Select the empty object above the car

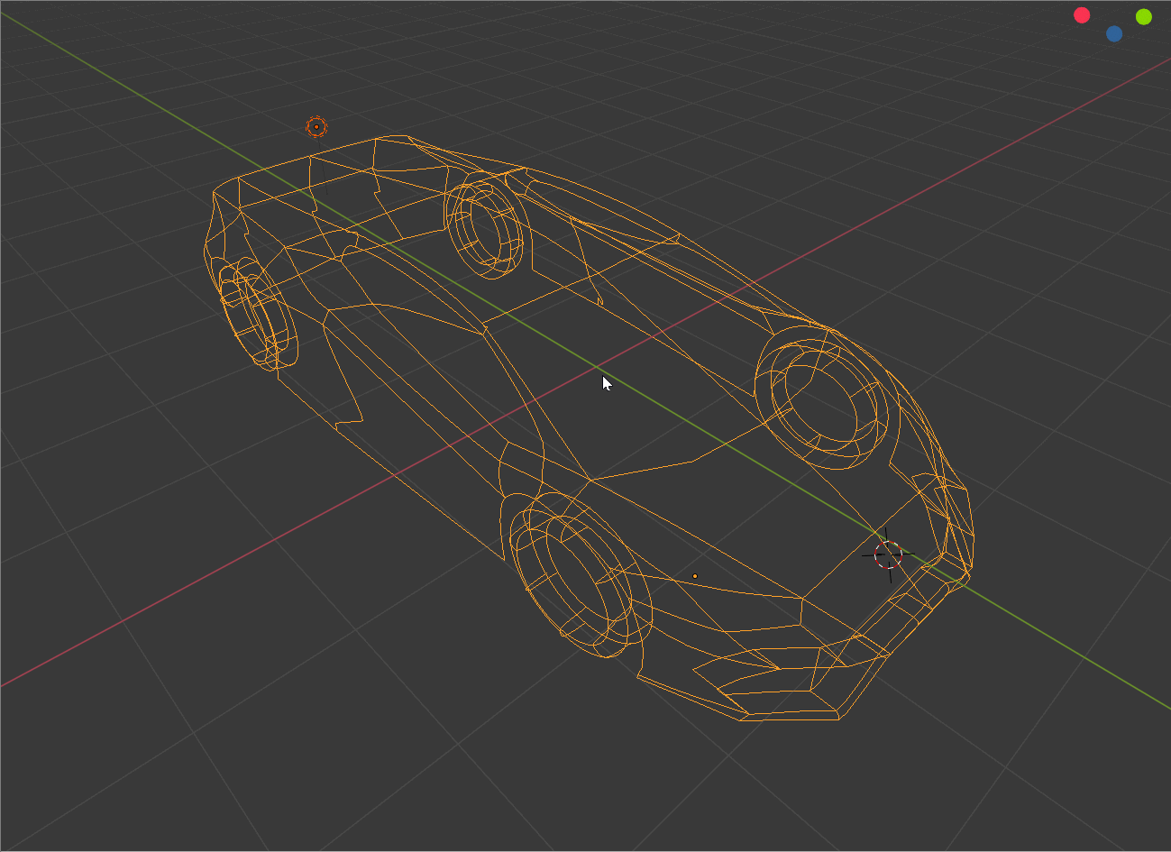click(317, 127)
